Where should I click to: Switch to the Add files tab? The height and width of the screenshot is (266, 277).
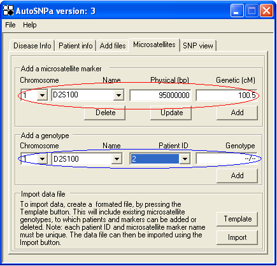click(x=113, y=46)
